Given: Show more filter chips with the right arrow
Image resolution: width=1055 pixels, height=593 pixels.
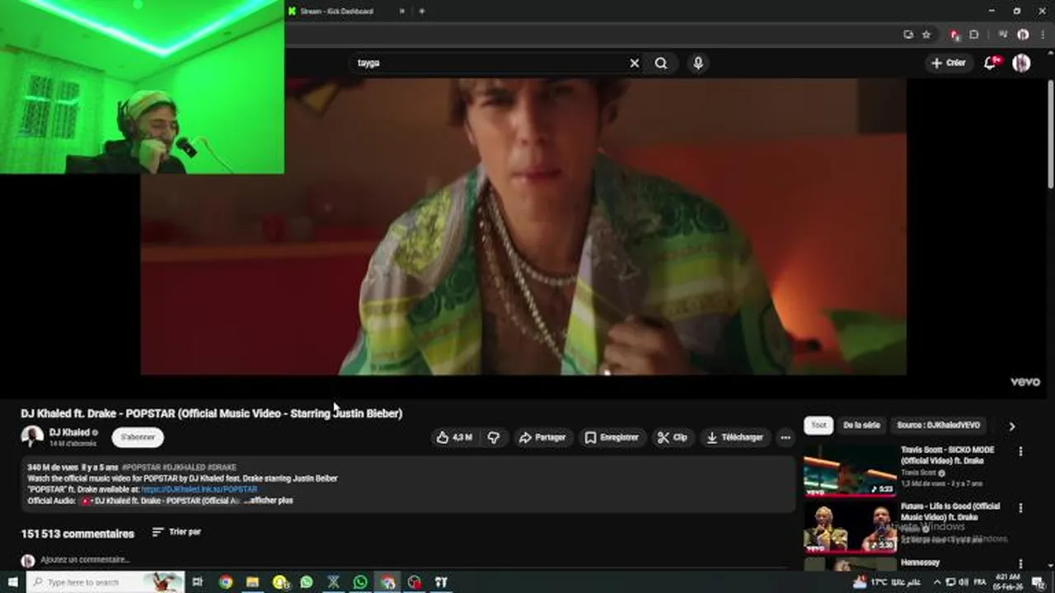Looking at the screenshot, I should (1011, 426).
